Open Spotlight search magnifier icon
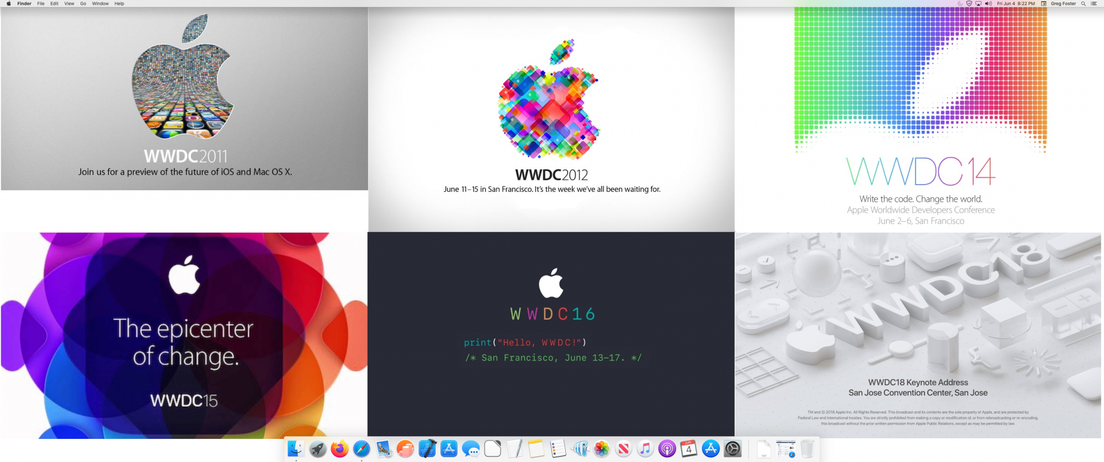The width and height of the screenshot is (1104, 462). point(1084,3)
